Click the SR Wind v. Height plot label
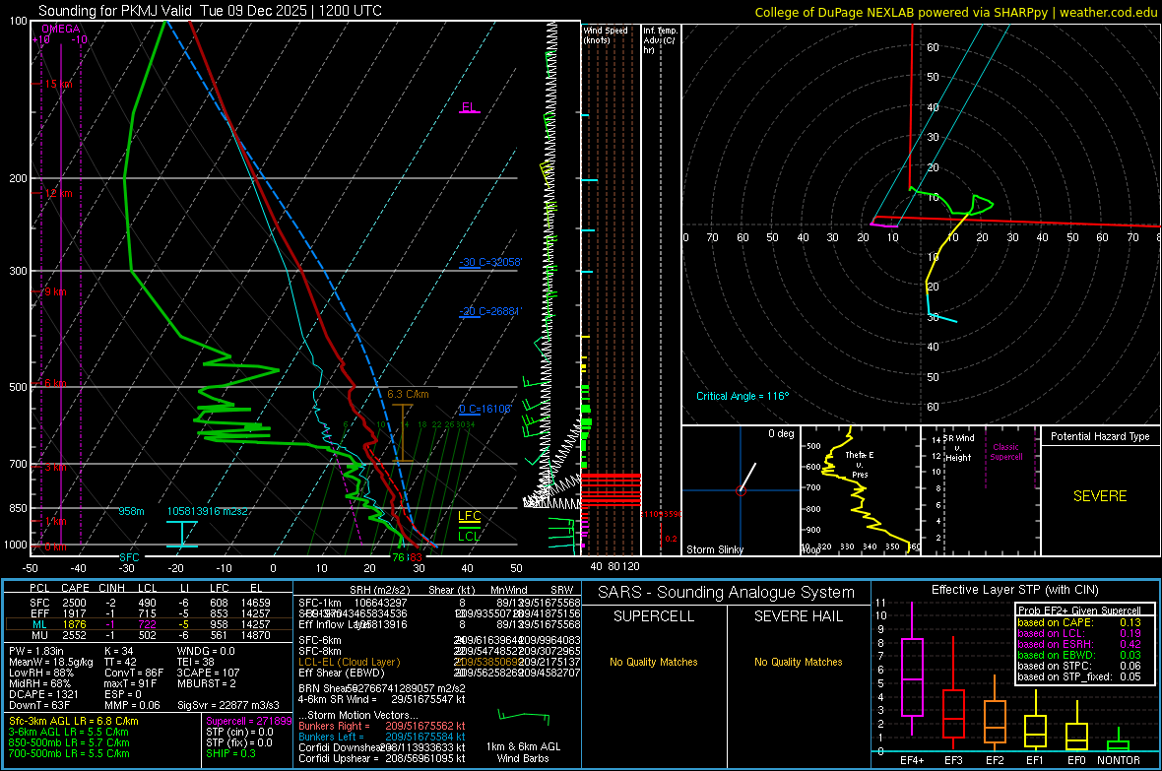 958,448
